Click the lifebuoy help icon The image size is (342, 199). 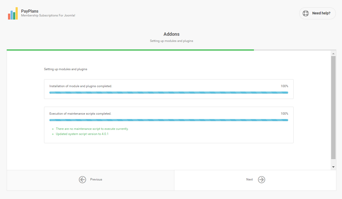click(306, 13)
